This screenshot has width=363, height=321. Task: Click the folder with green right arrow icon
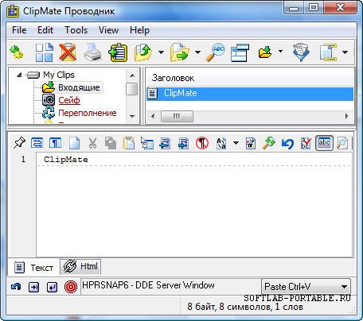(x=179, y=52)
